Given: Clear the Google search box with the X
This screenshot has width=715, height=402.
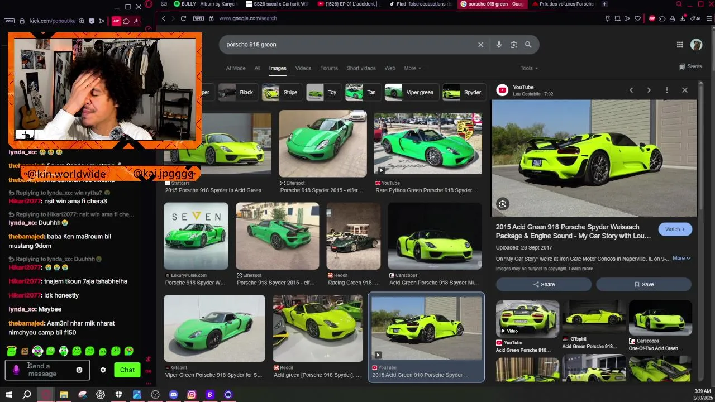Looking at the screenshot, I should pos(480,45).
